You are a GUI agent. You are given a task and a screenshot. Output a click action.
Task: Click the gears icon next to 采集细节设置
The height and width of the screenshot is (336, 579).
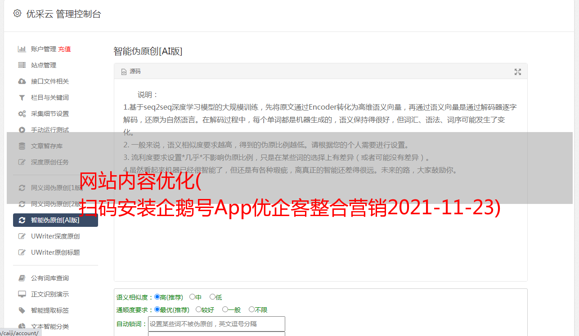pyautogui.click(x=22, y=114)
